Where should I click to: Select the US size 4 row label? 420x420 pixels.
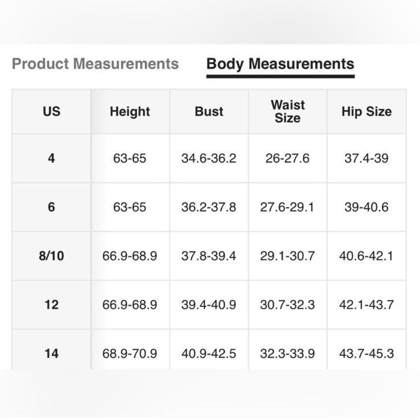pos(51,158)
